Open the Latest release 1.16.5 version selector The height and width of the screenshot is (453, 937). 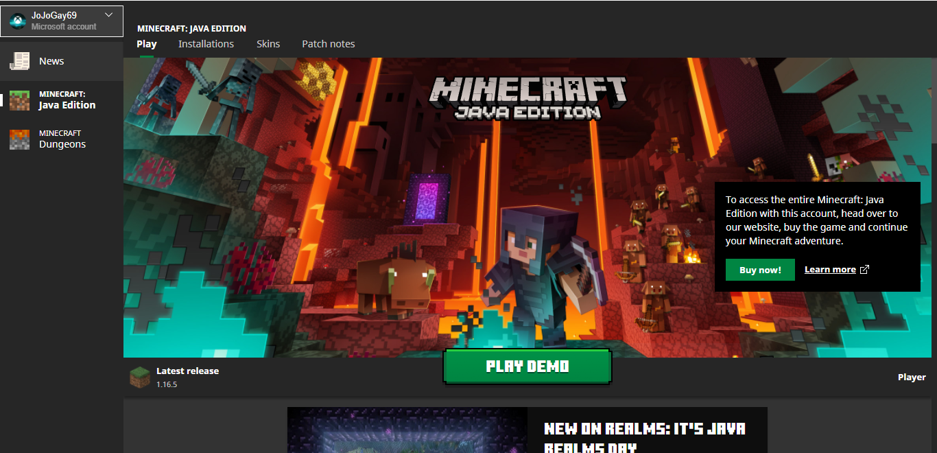tap(175, 377)
